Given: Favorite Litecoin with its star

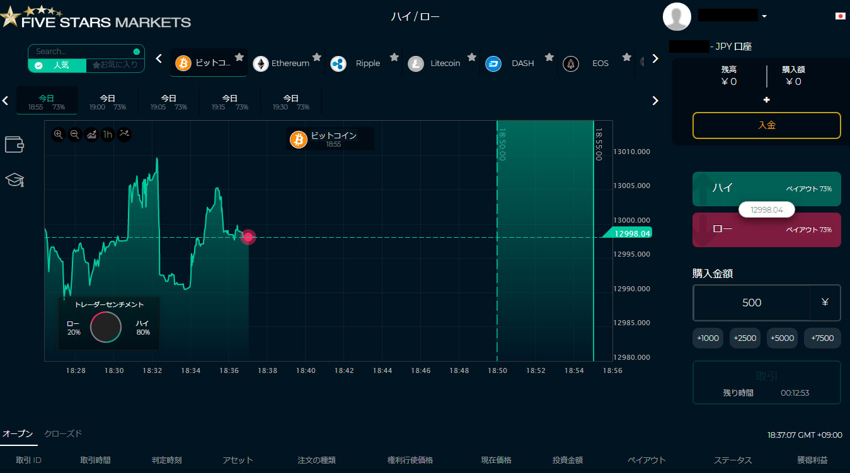Looking at the screenshot, I should (x=472, y=57).
